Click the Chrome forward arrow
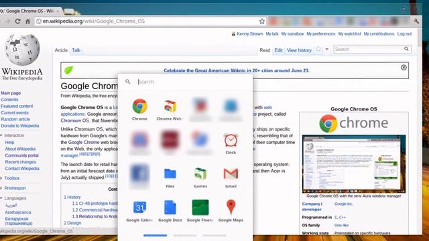Screen dimensions: 429x241 (x=7, y=21)
